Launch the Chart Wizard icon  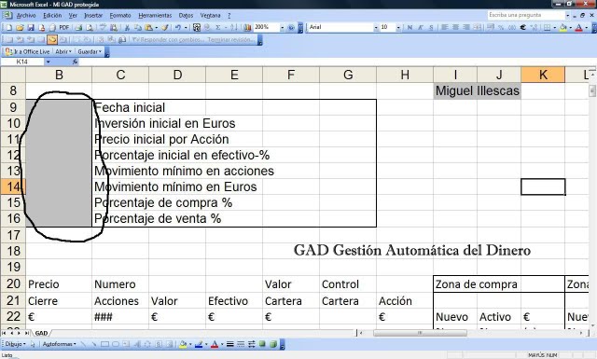[x=247, y=27]
